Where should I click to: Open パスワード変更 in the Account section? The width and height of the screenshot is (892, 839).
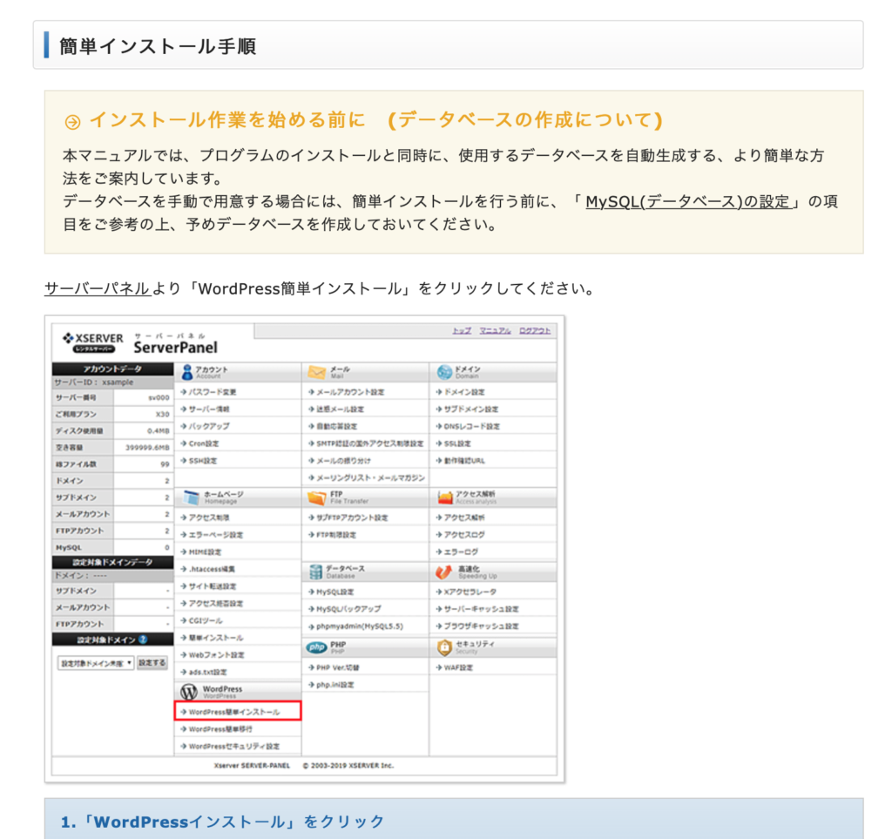click(213, 392)
